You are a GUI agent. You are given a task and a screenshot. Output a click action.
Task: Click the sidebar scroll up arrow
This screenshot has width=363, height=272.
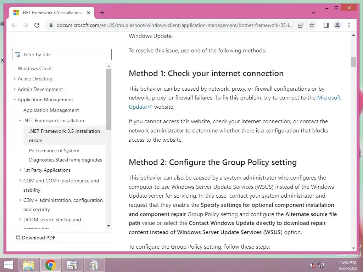click(108, 67)
